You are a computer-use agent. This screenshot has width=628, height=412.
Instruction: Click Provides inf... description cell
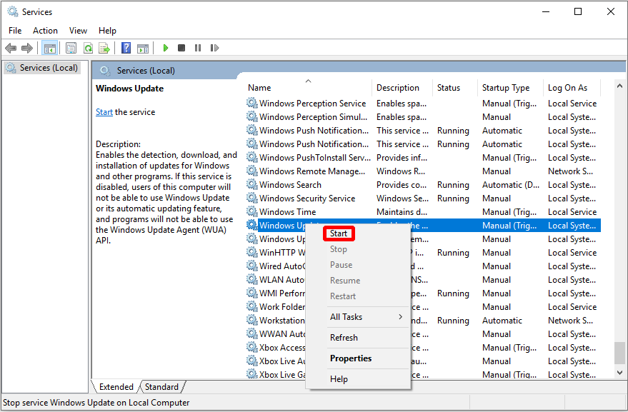pyautogui.click(x=402, y=158)
